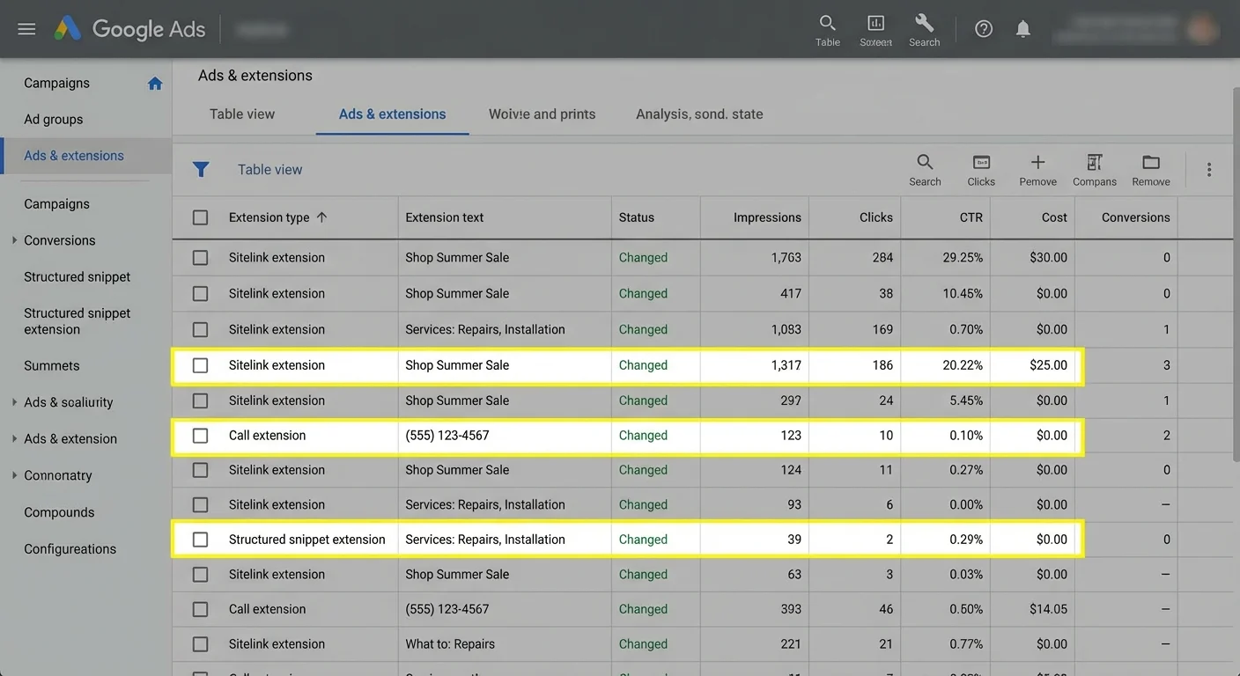Click the Google Ads logo
Screen dimensions: 1240x676
[x=129, y=29]
